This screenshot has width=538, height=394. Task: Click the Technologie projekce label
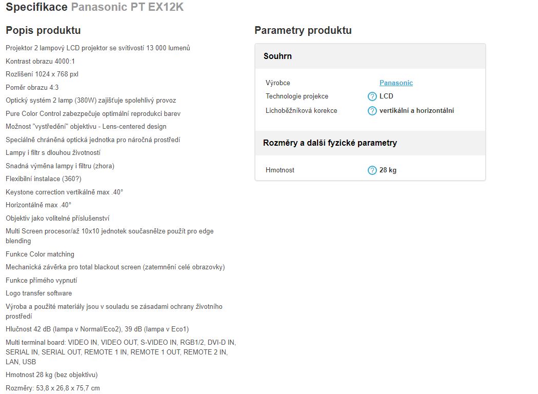tap(297, 96)
